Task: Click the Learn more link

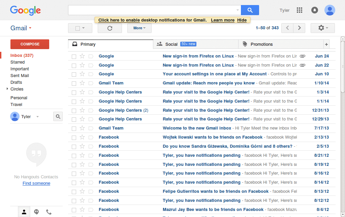Action: (222, 20)
